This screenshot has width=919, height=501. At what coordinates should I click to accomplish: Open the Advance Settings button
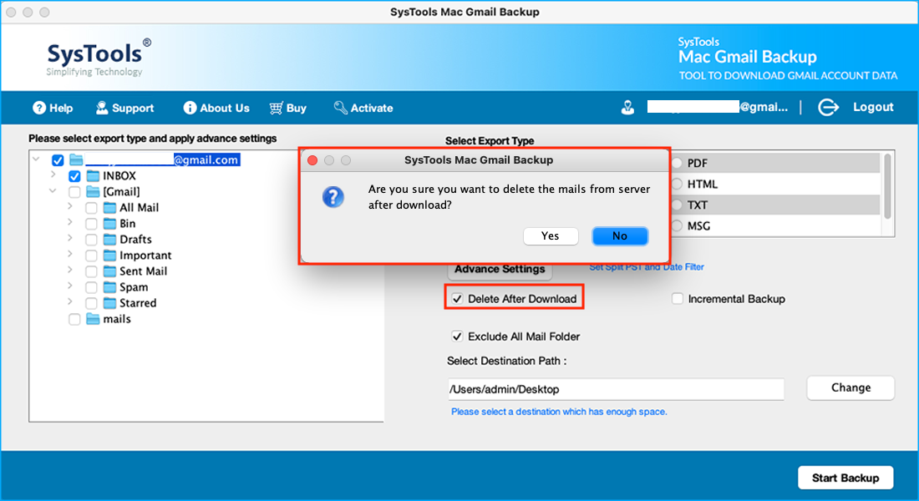(x=500, y=269)
